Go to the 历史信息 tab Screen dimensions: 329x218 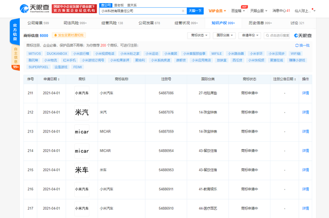[x=260, y=23]
